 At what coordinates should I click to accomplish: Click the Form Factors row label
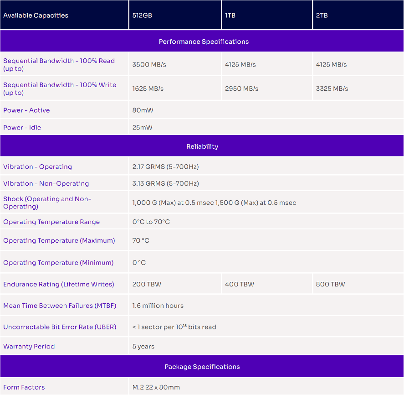[x=24, y=387]
